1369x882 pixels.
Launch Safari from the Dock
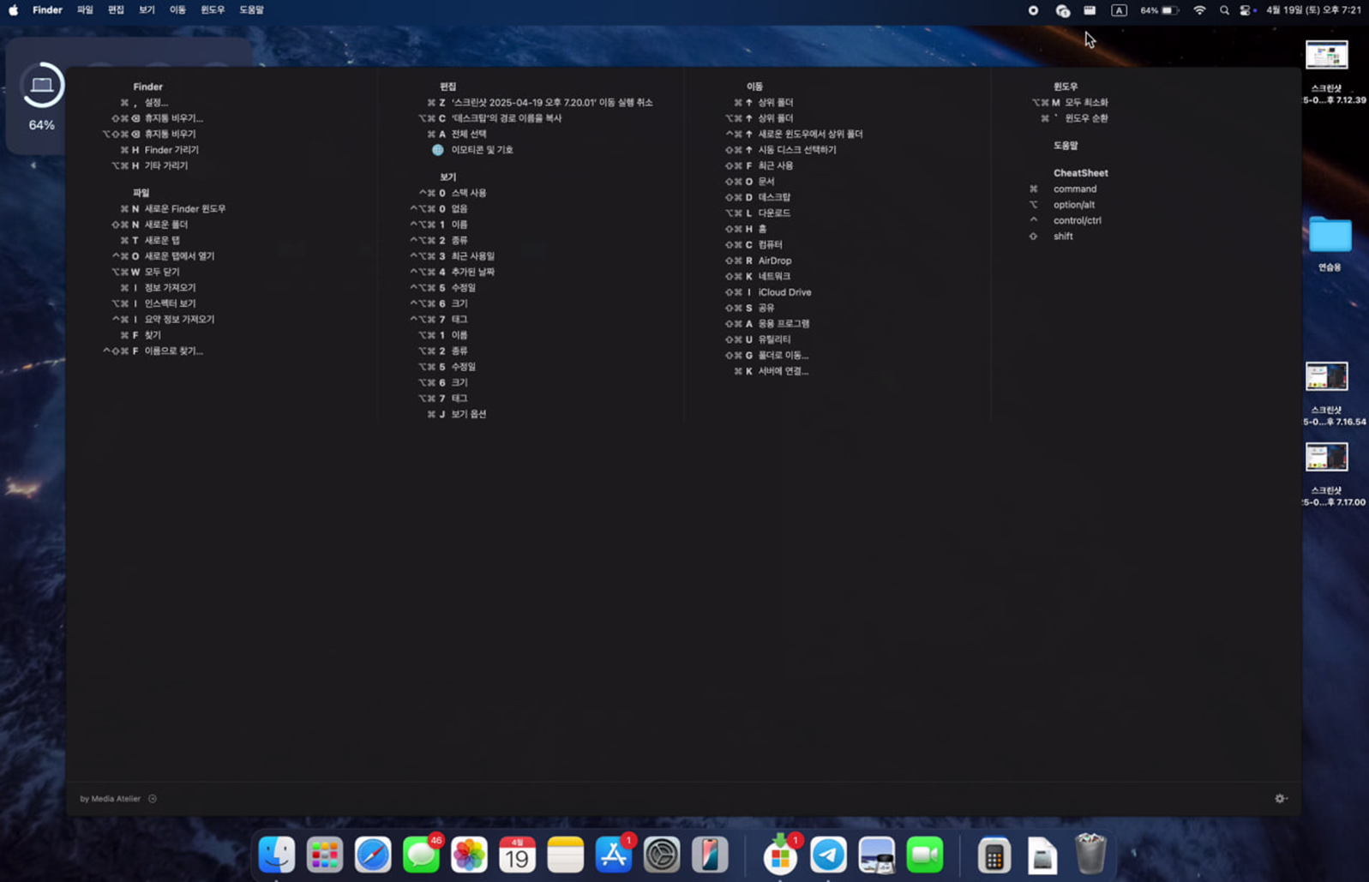[x=373, y=855]
